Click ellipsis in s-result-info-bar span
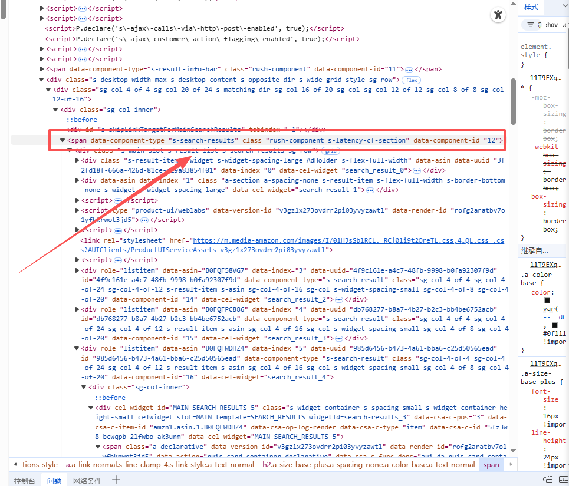 tap(409, 70)
